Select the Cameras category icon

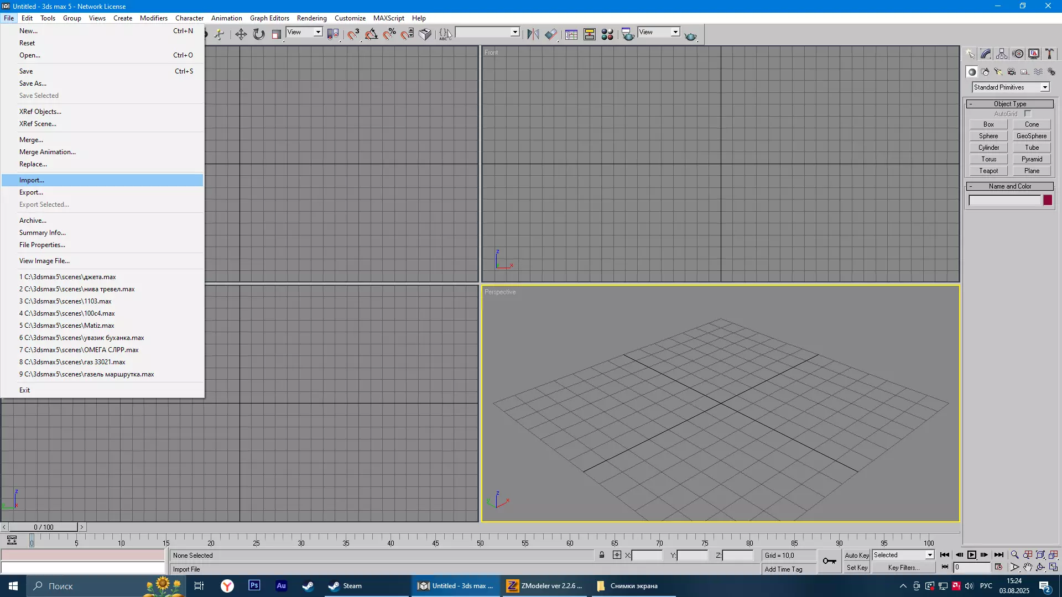pos(1012,72)
